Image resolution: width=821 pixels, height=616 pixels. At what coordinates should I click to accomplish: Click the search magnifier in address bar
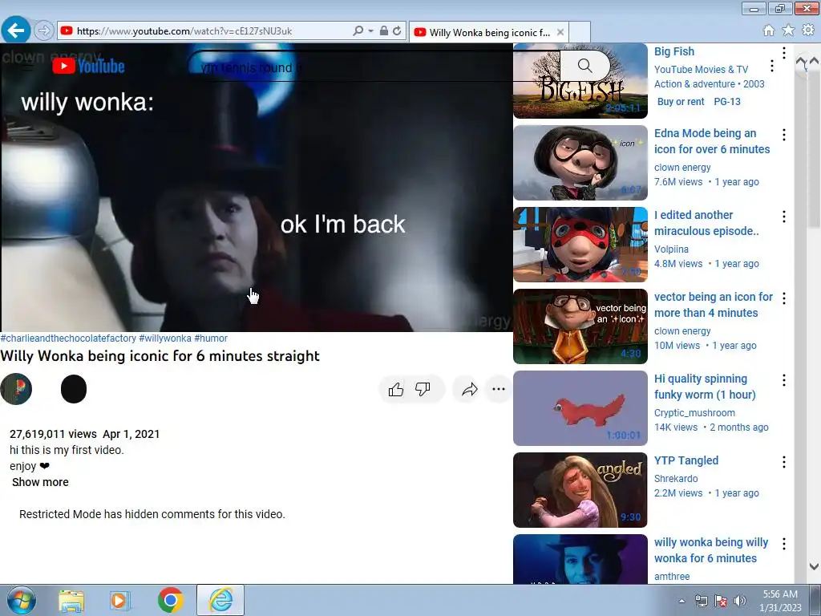click(358, 31)
